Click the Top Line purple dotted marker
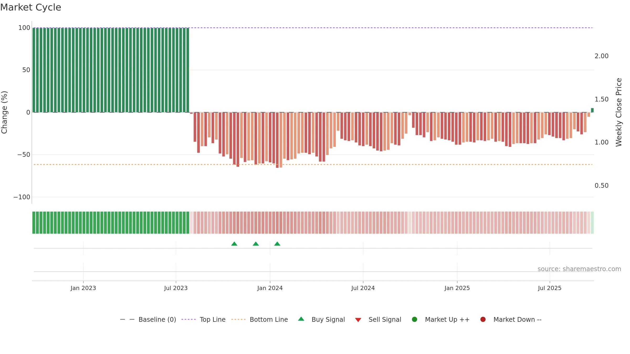This screenshot has width=630, height=354. [x=188, y=319]
